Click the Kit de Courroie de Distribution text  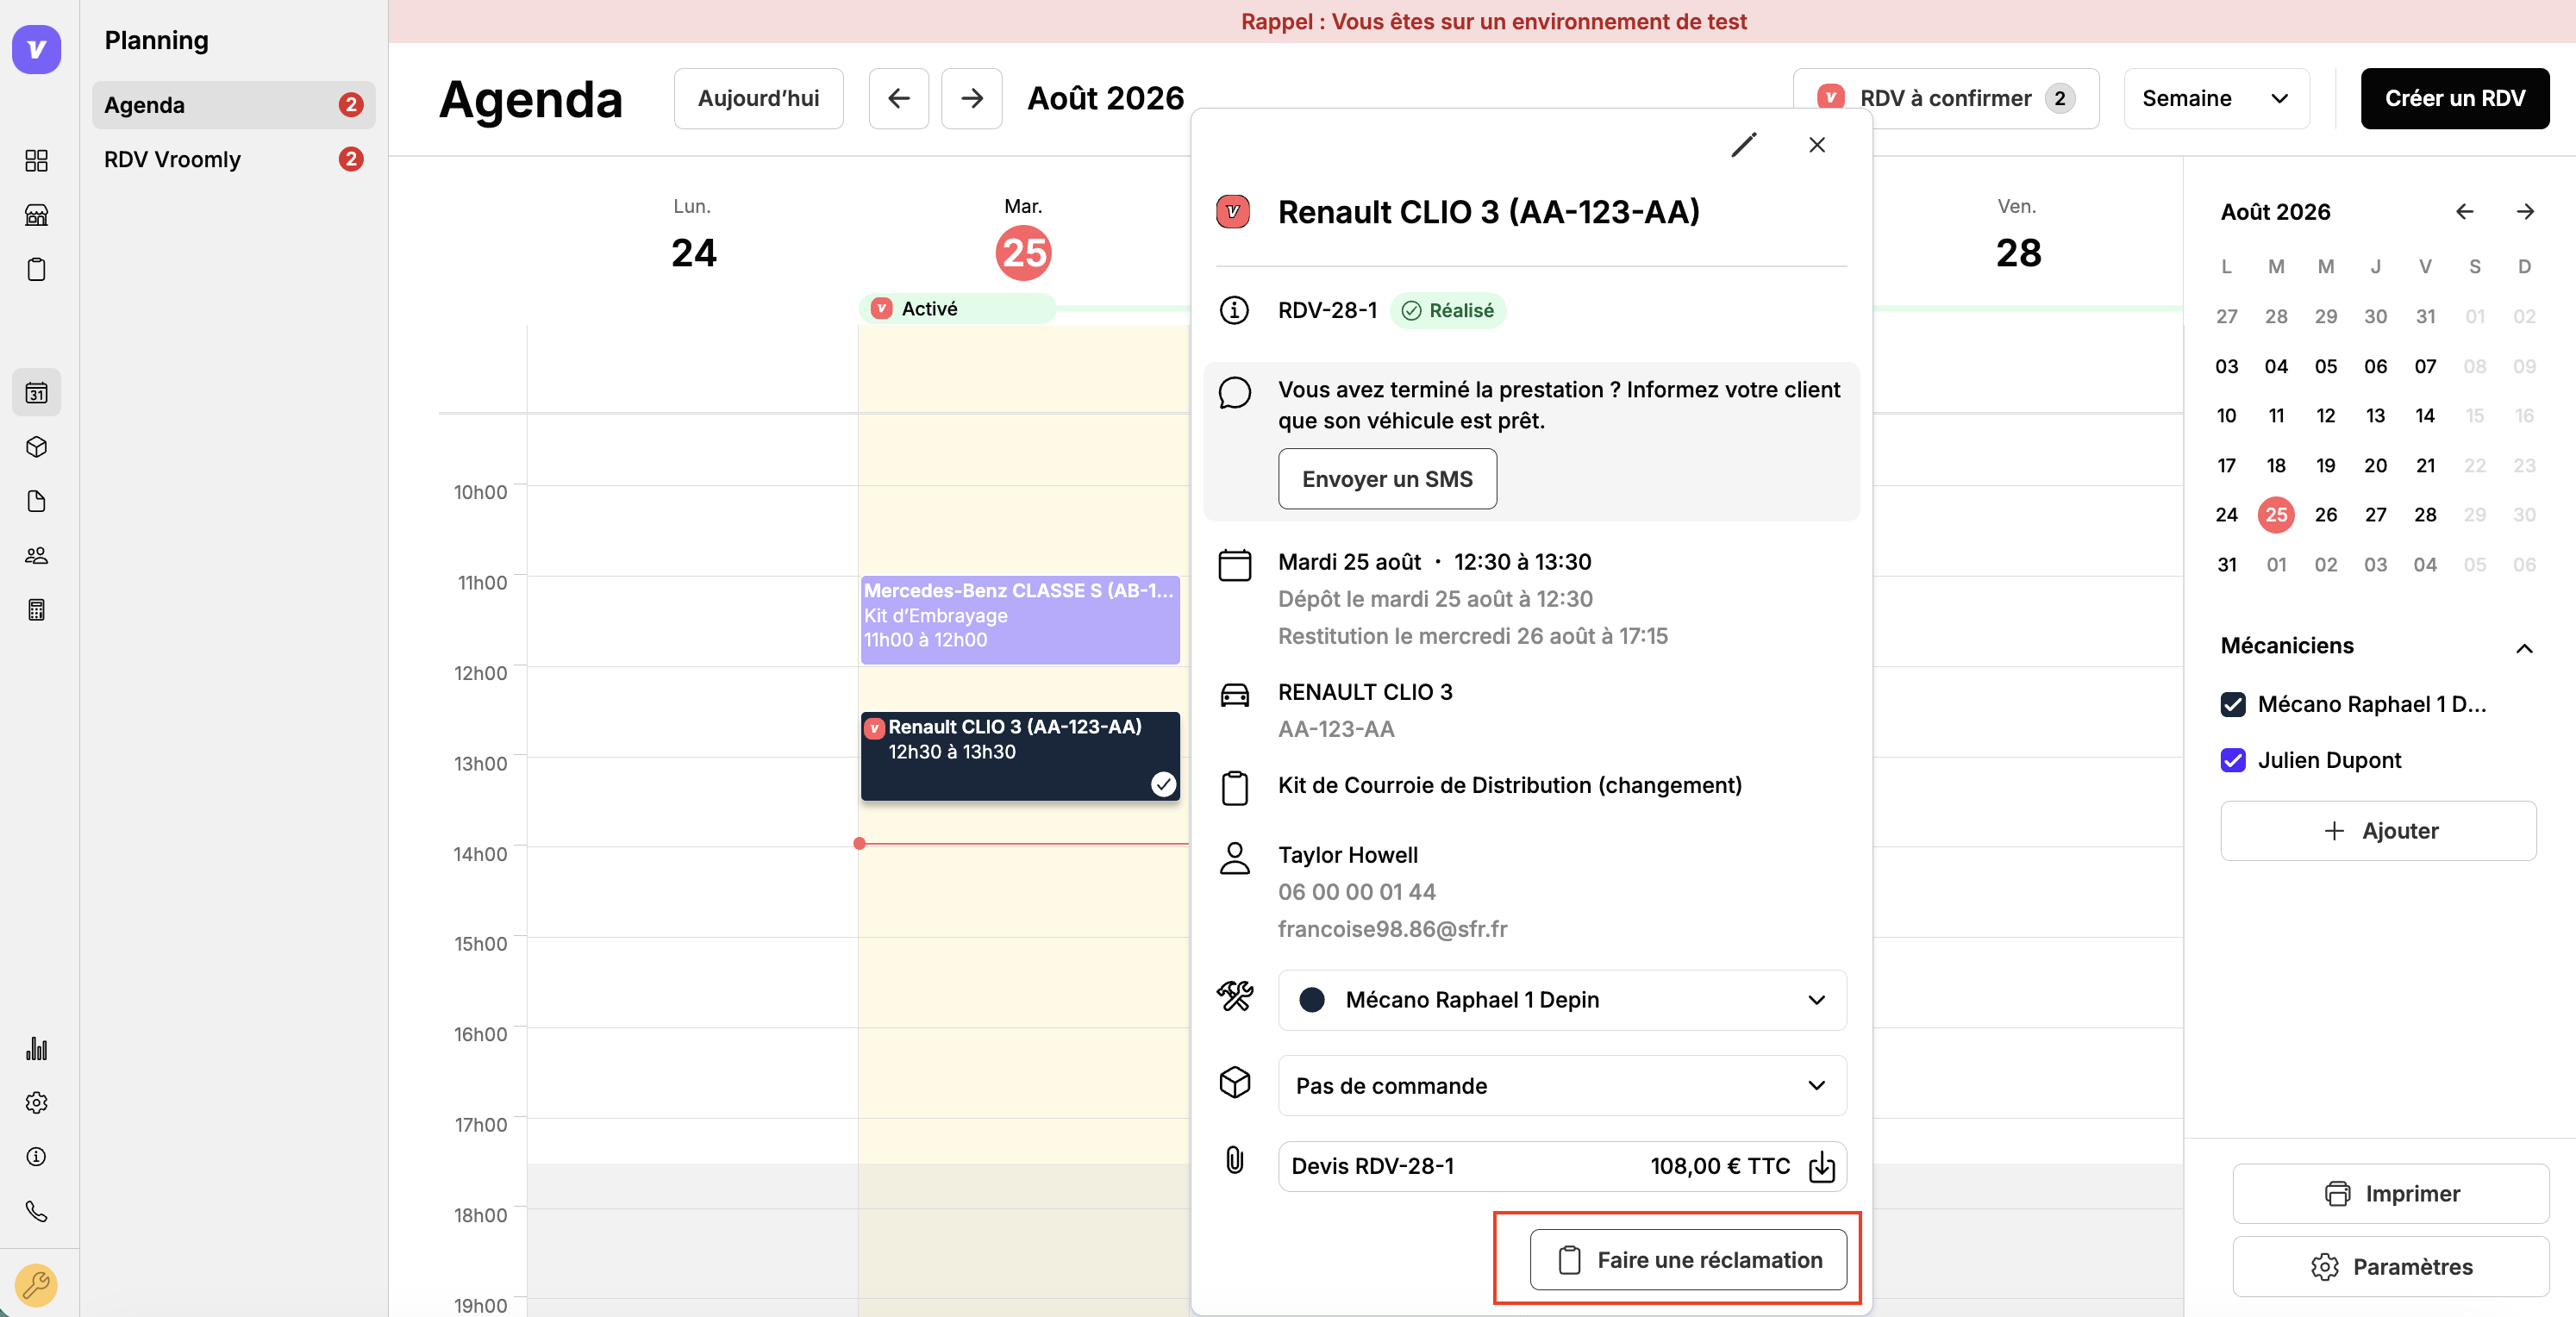pos(1509,785)
